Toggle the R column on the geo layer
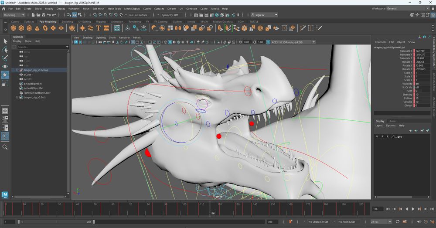Viewport: 436px width, 228px height. point(387,136)
